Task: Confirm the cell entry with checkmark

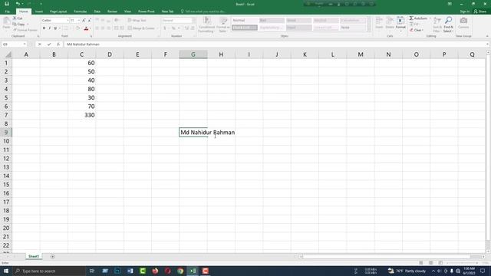Action: tap(49, 44)
